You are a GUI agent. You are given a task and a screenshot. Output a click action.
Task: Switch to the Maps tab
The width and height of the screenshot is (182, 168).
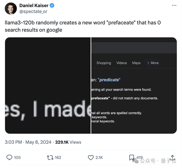(136, 63)
